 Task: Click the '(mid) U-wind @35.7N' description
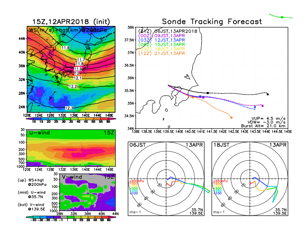point(31,194)
